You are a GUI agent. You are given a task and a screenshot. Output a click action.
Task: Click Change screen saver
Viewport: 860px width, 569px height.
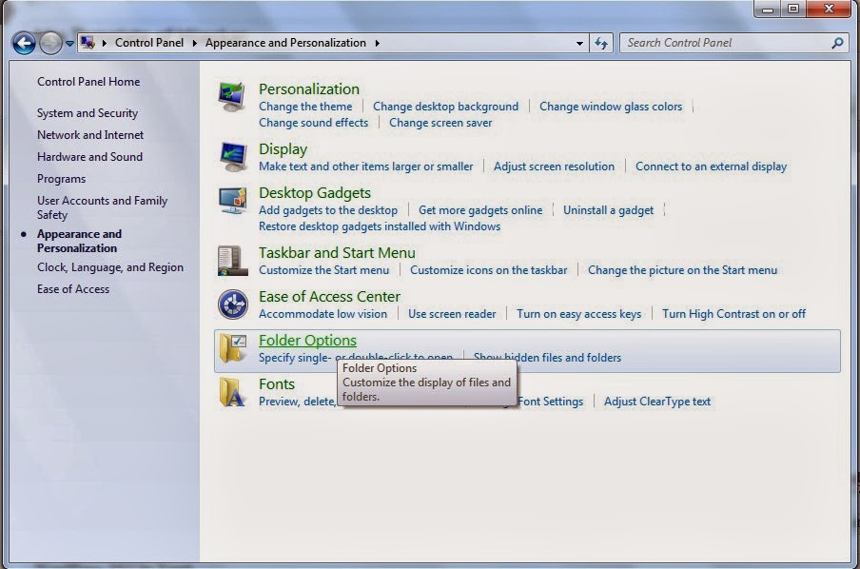(x=440, y=123)
